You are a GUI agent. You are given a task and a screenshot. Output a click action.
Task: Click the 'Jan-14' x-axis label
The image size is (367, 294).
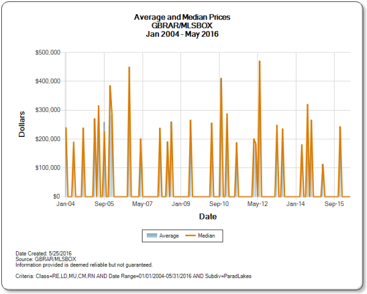tap(295, 204)
